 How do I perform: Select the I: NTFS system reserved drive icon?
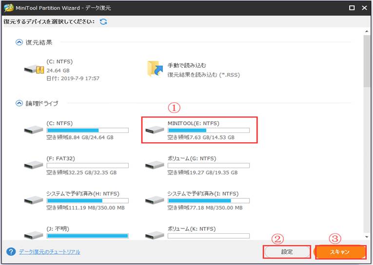coord(155,200)
